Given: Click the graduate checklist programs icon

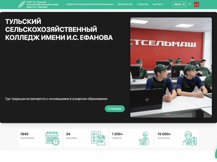Looking at the screenshot, I should (x=98, y=138).
